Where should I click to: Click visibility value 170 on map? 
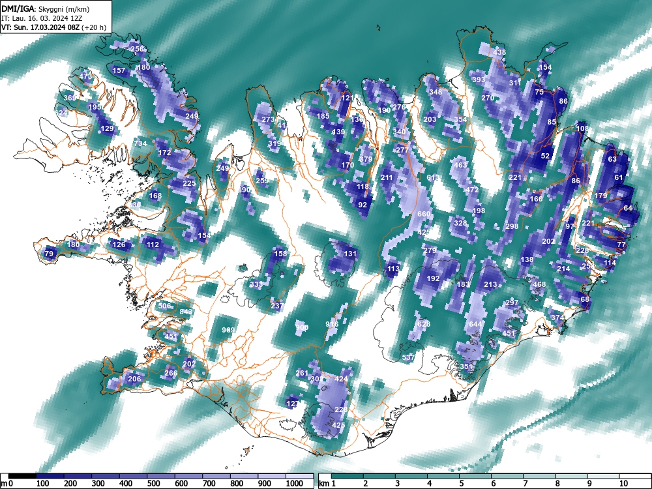click(x=348, y=165)
